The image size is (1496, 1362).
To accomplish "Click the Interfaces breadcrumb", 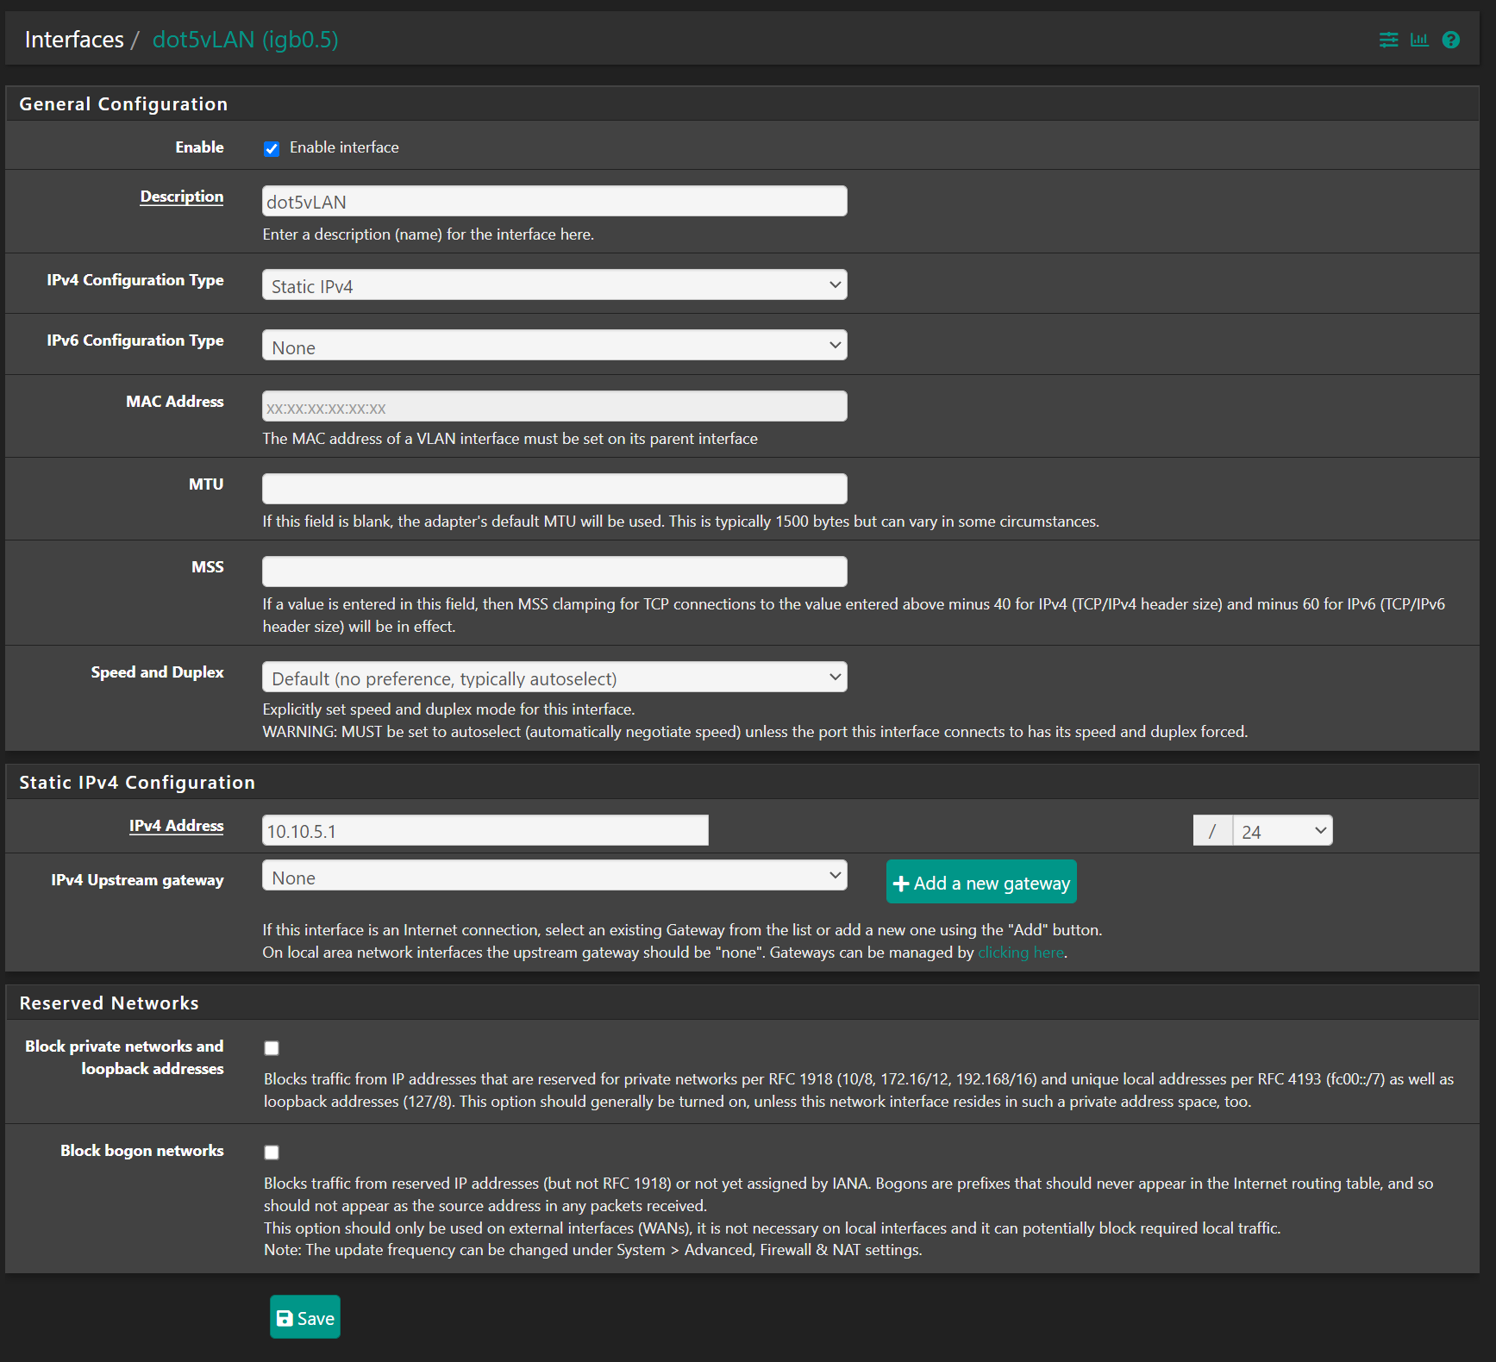I will [74, 40].
